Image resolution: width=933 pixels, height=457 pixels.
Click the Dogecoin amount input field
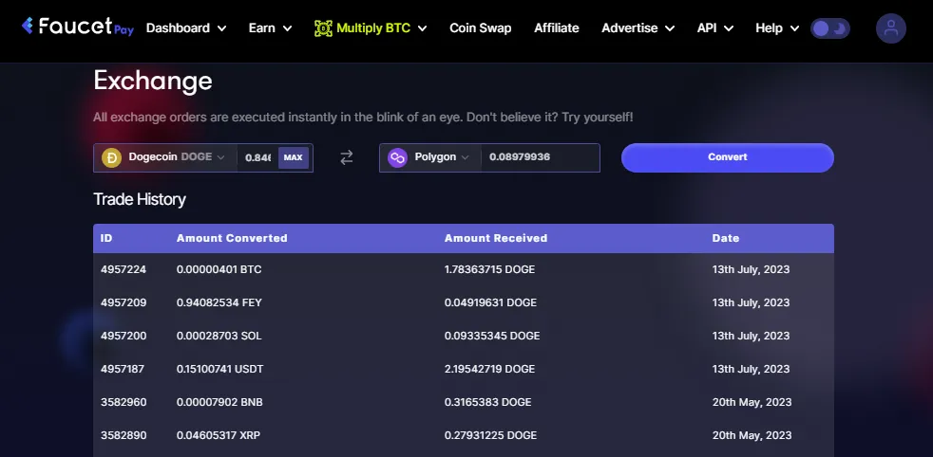click(x=257, y=158)
